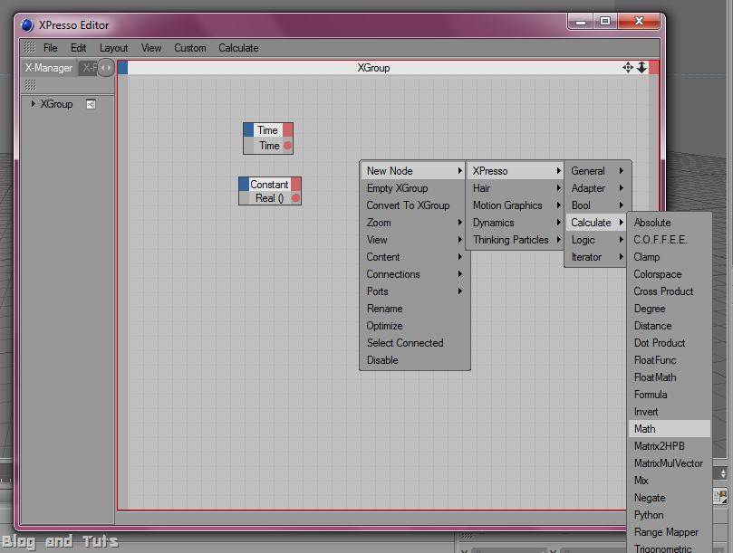
Task: Click the tab scroll arrows button
Action: pos(106,68)
